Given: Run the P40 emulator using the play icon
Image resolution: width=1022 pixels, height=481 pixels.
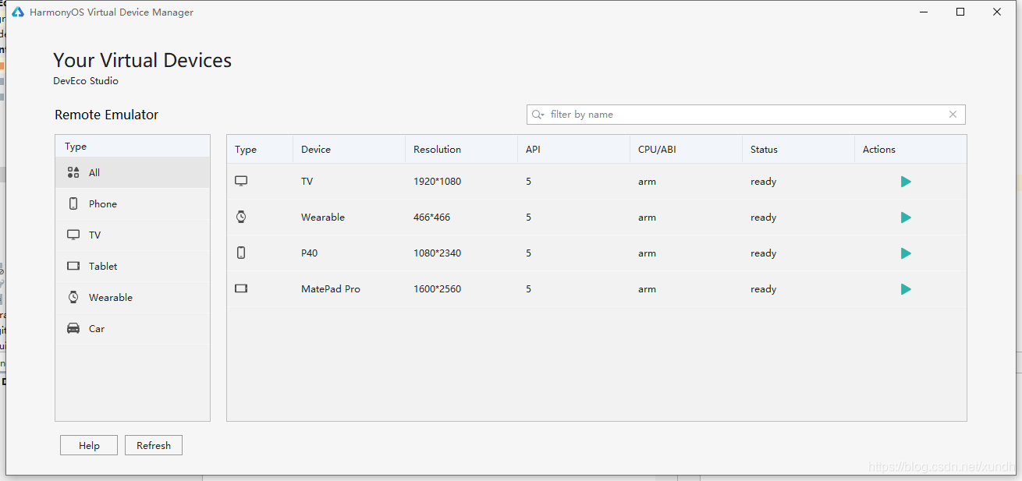Looking at the screenshot, I should tap(906, 253).
